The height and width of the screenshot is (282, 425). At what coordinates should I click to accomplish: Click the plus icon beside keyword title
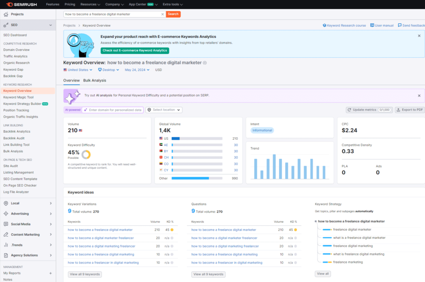pyautogui.click(x=205, y=63)
